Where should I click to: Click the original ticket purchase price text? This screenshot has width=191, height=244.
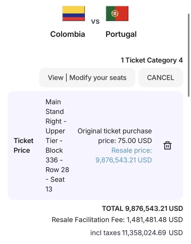(115, 136)
